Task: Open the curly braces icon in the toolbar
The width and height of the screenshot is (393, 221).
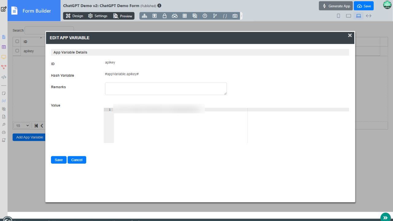Action: (x=225, y=16)
